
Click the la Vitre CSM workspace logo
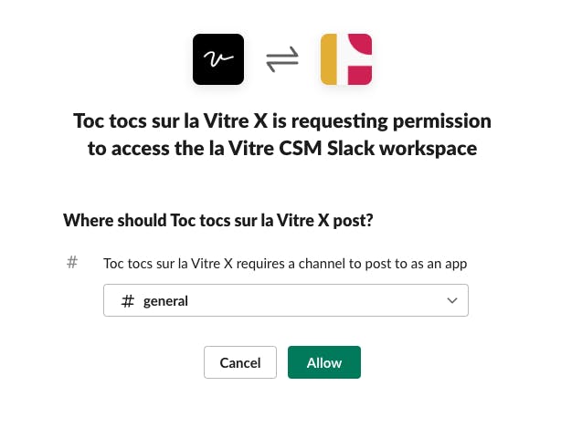tap(346, 59)
